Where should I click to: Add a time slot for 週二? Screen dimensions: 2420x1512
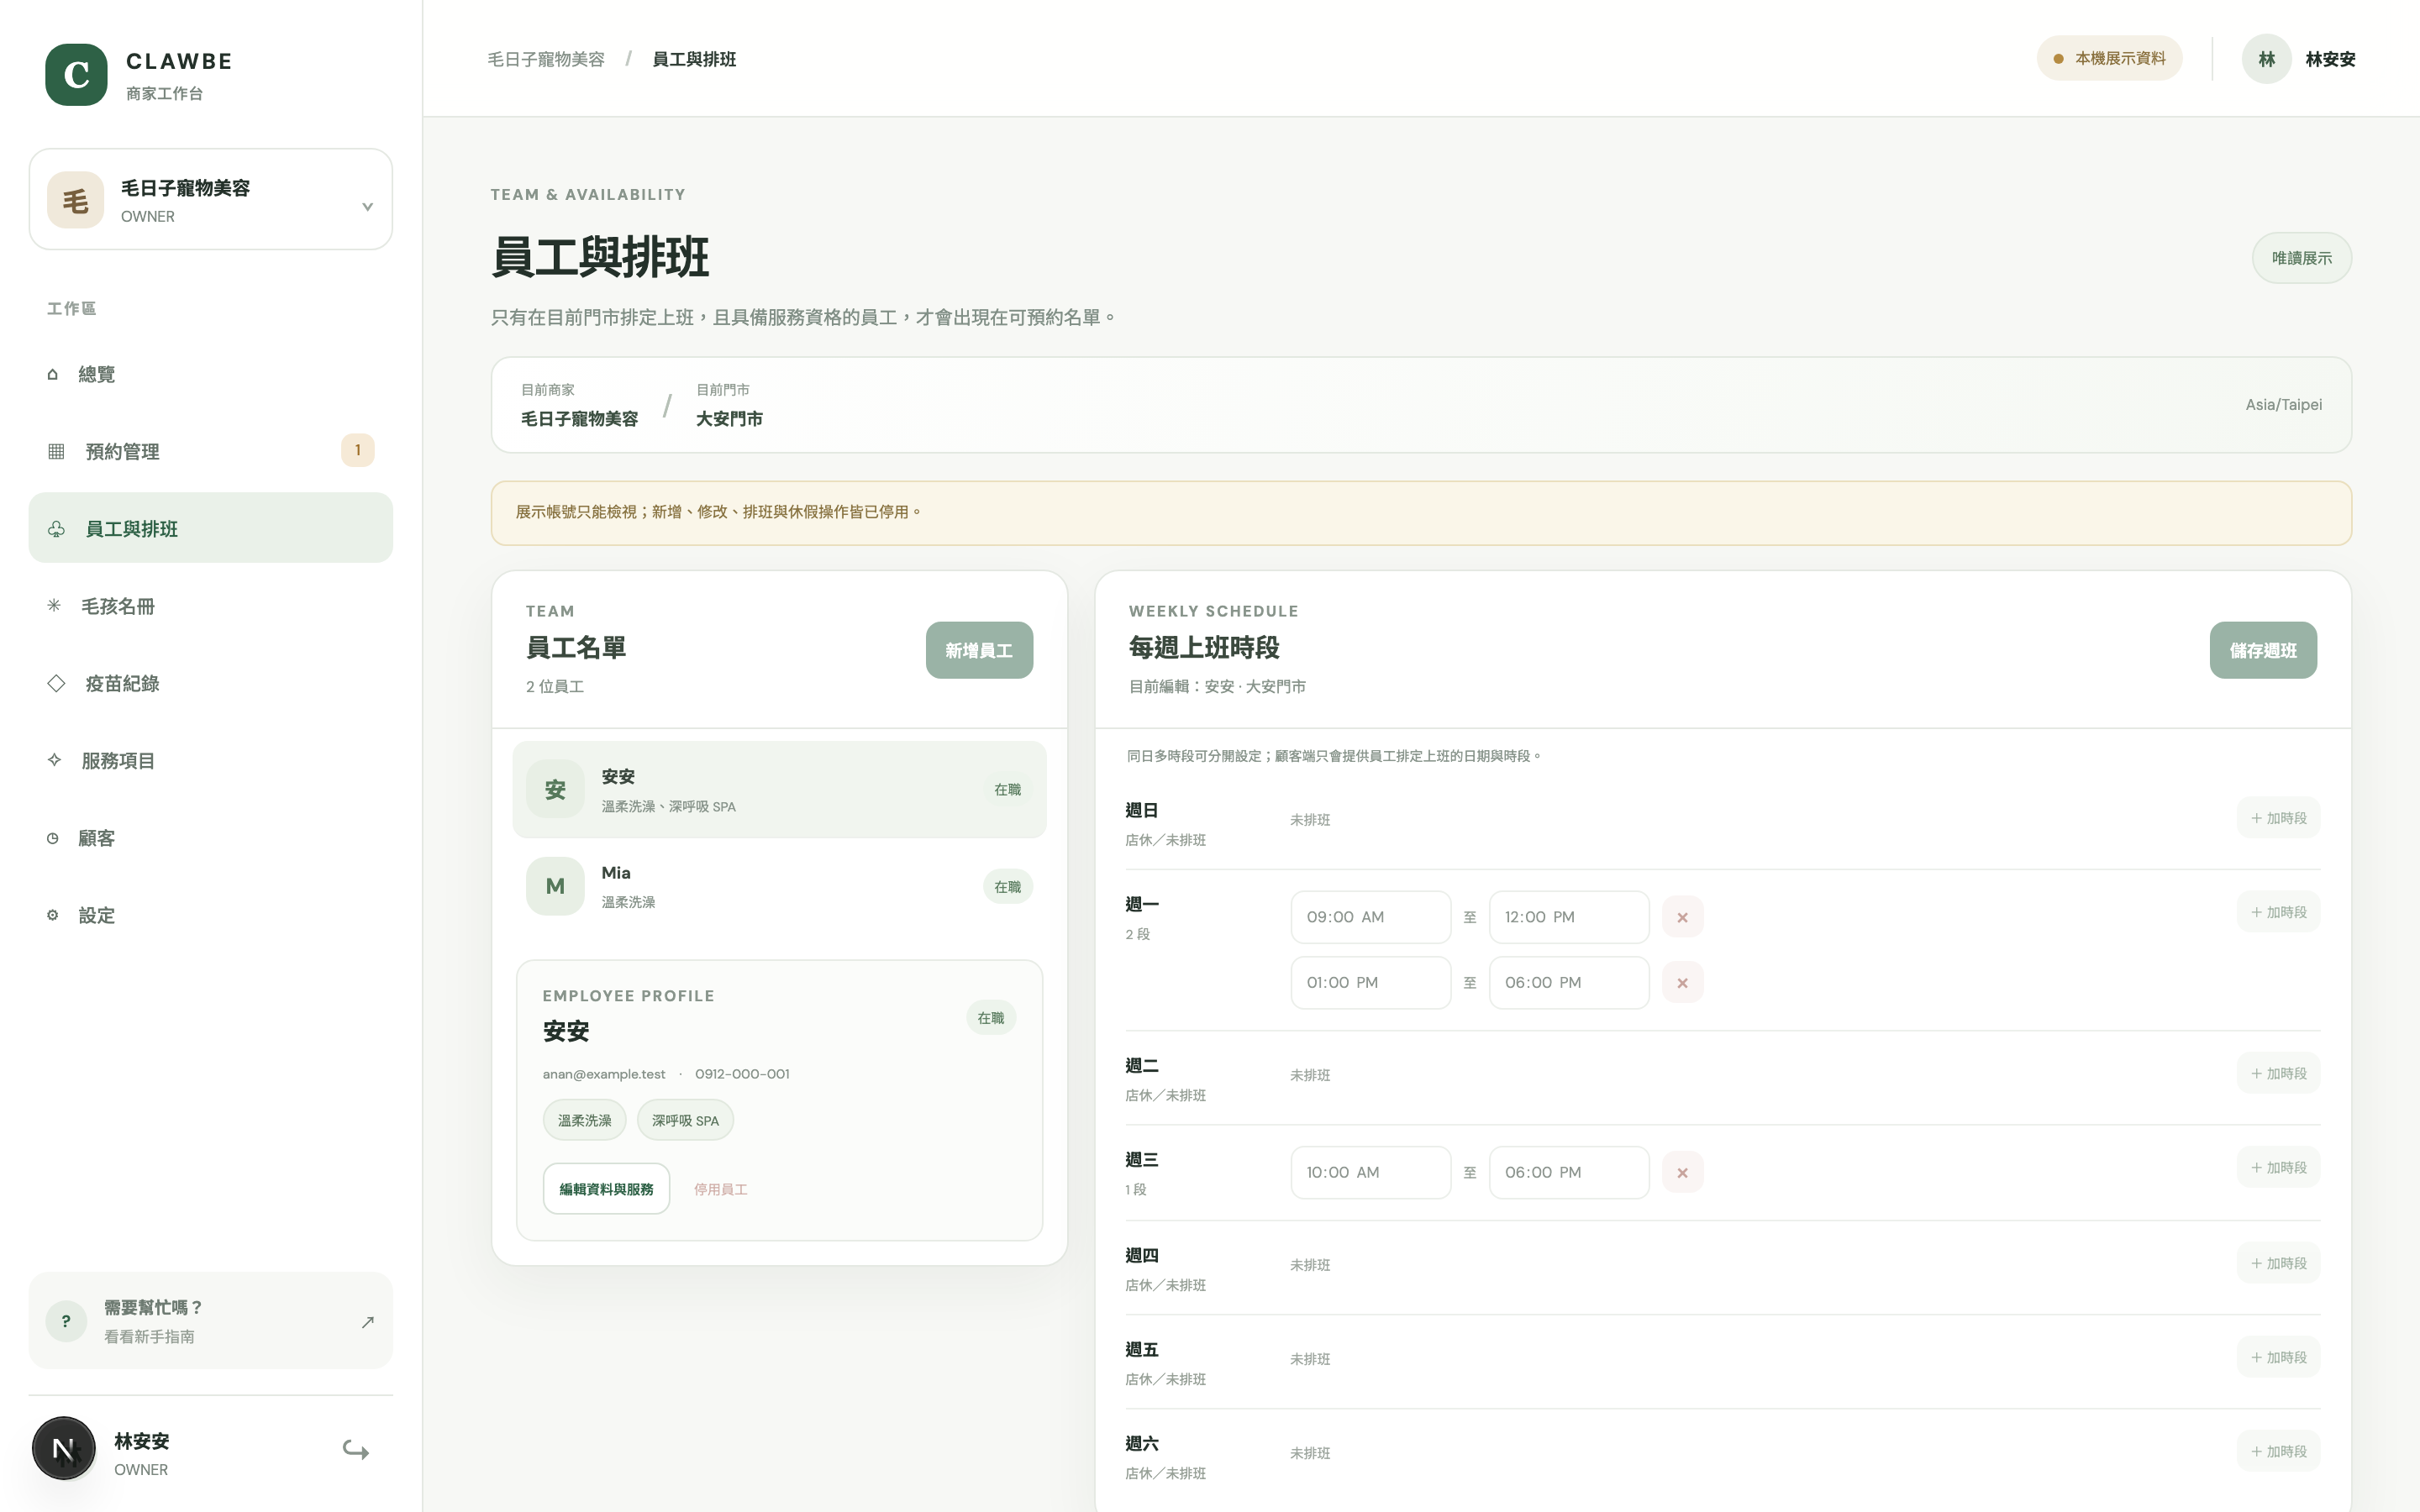point(2278,1073)
